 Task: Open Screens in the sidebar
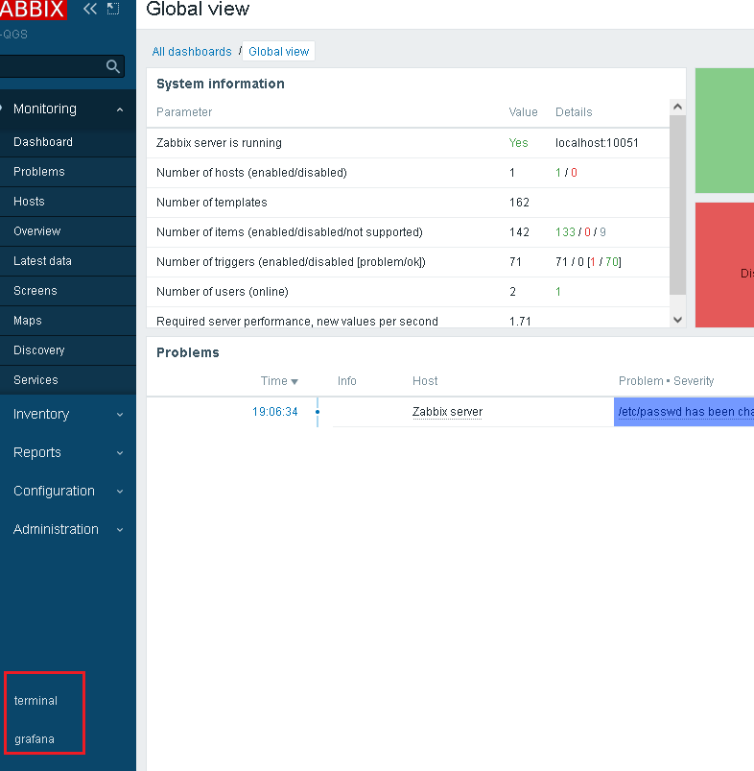(x=68, y=291)
